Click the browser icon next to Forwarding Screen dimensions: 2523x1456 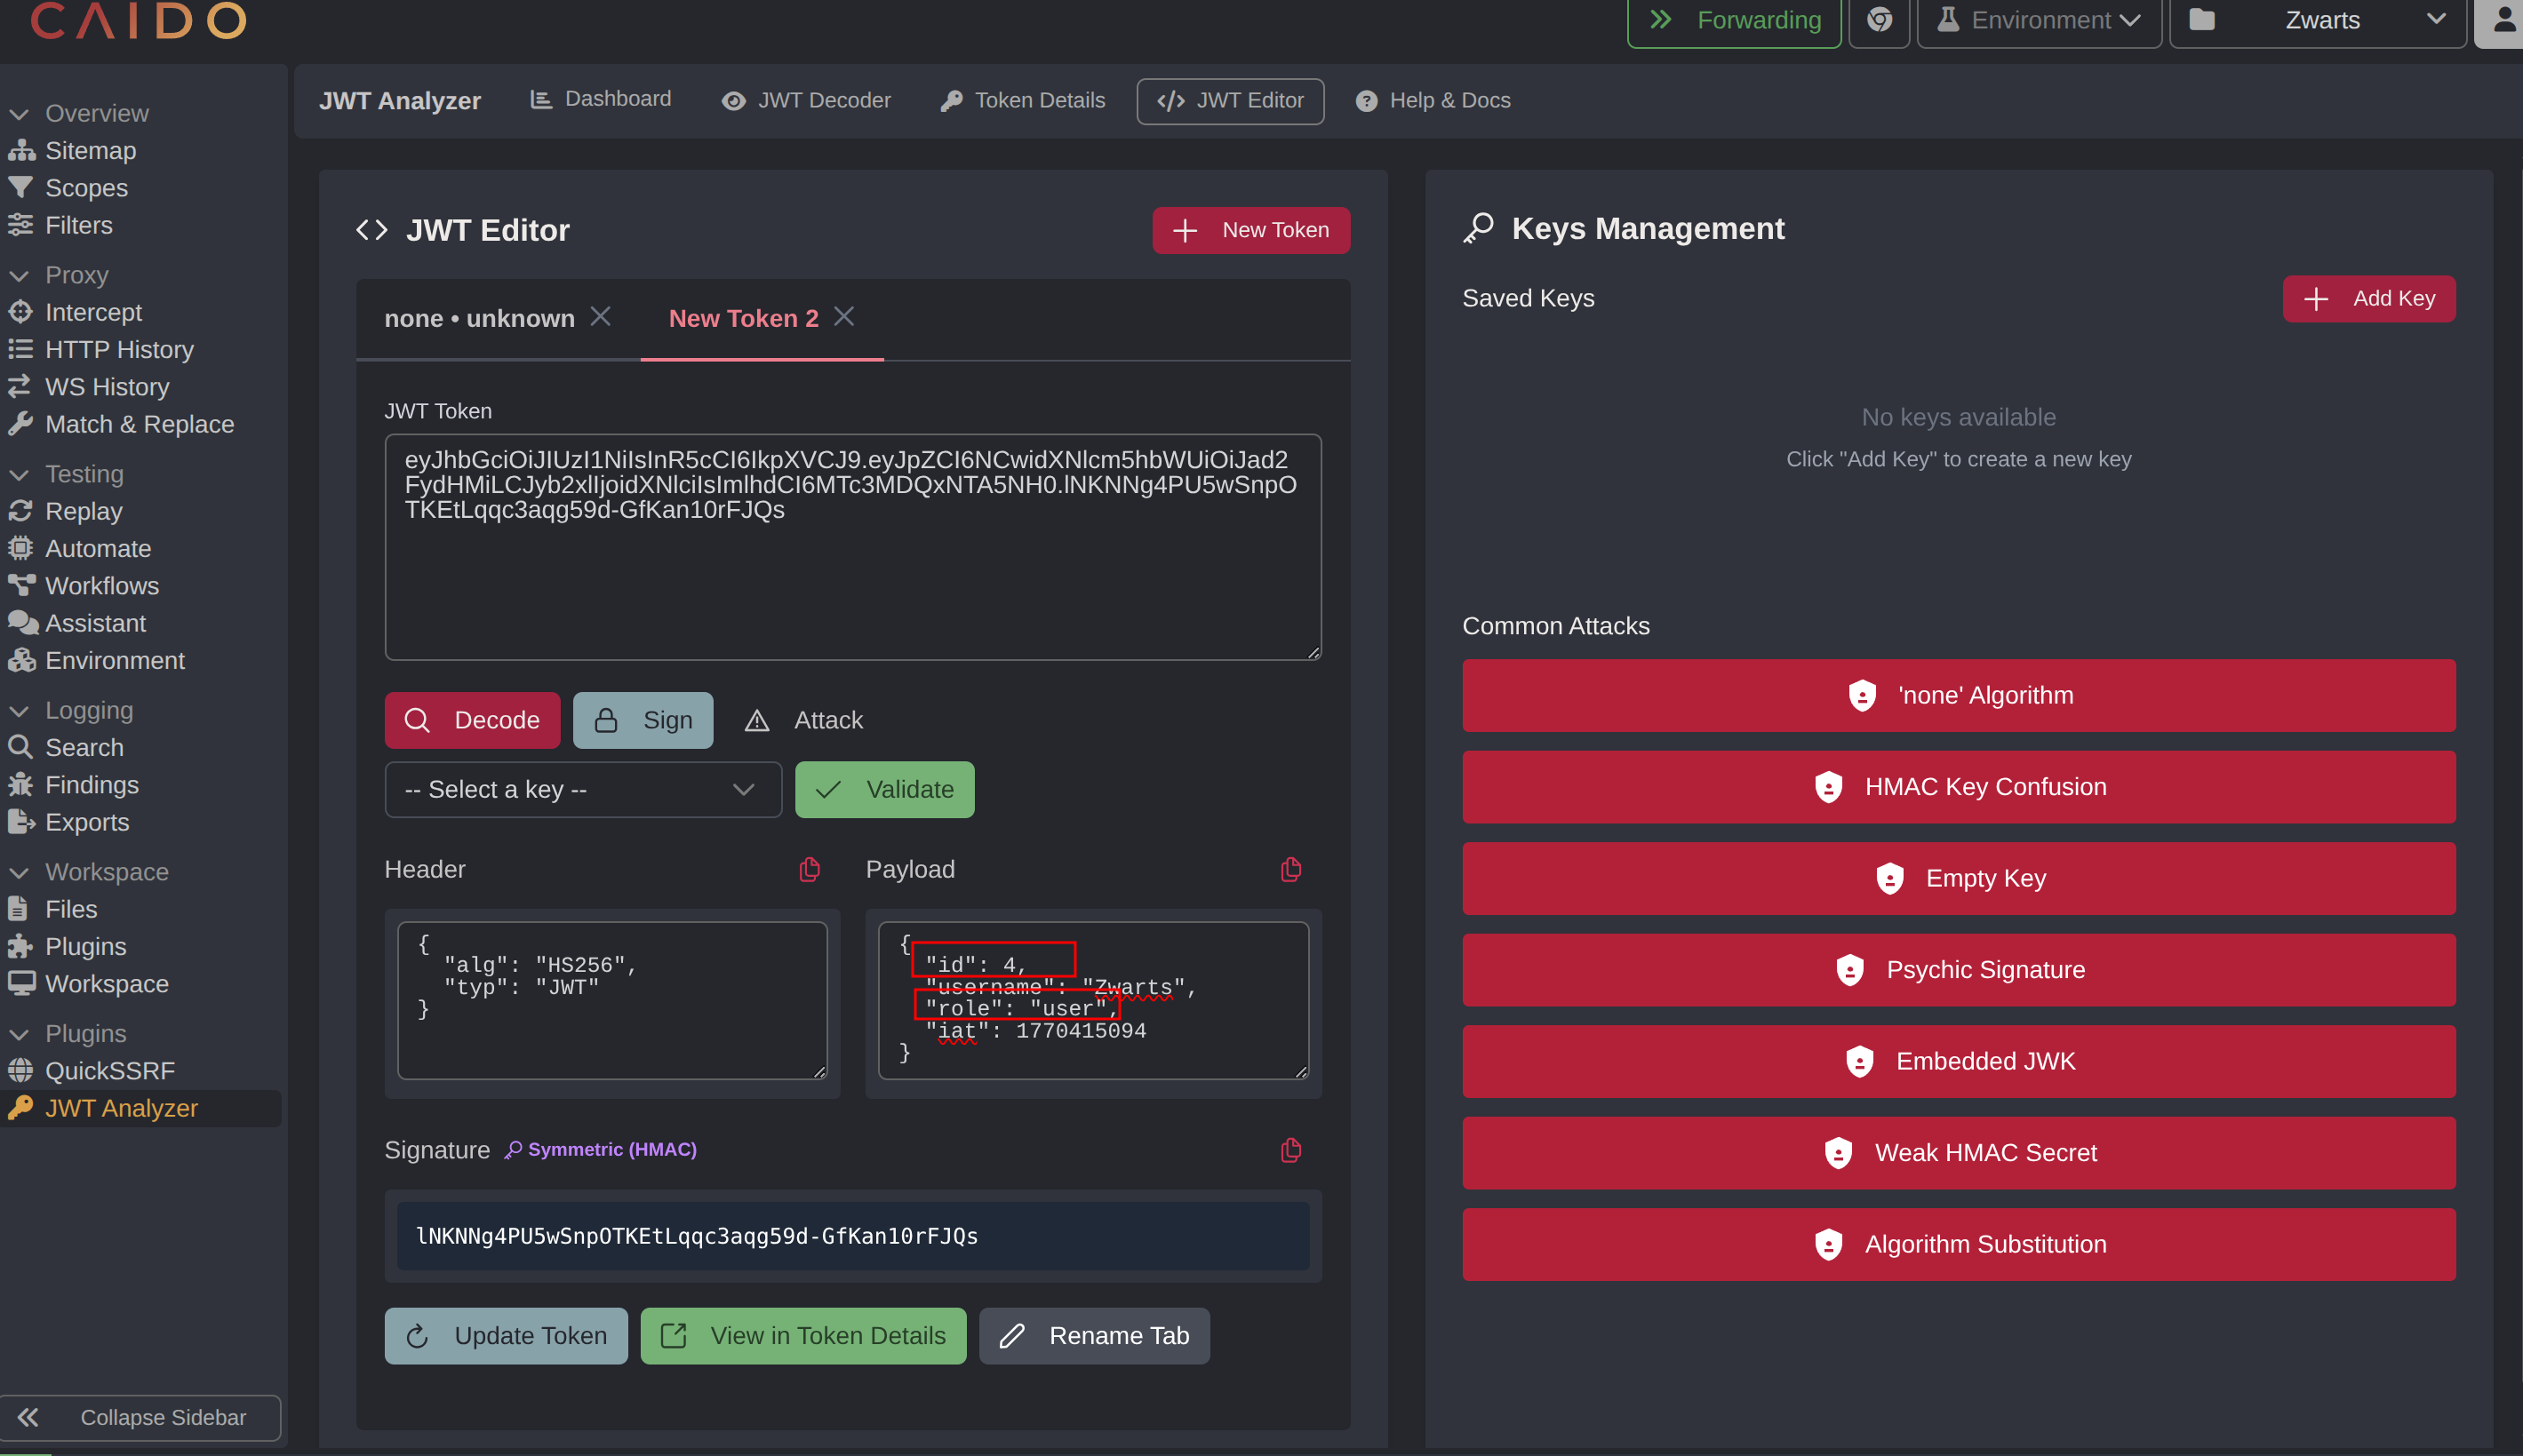click(x=1879, y=20)
